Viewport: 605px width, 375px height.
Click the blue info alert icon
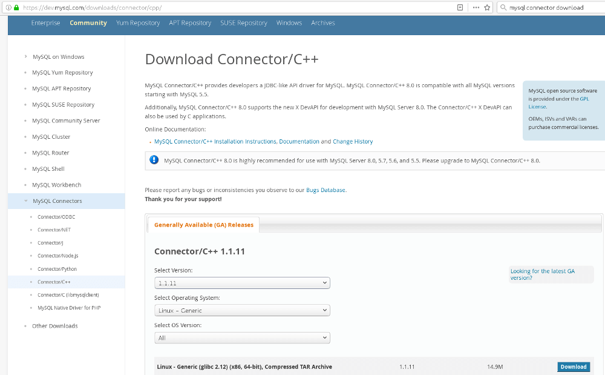154,161
